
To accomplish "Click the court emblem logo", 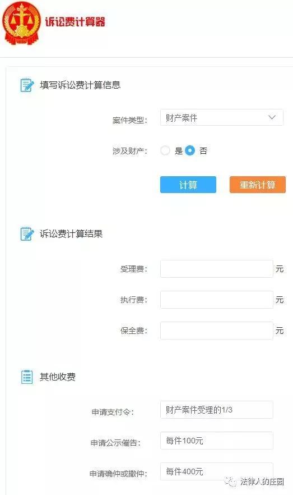I will [21, 22].
